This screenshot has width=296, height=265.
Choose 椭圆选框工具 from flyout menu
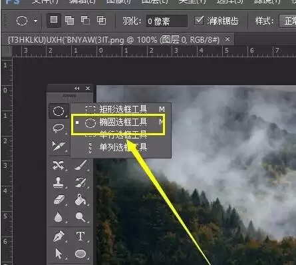pyautogui.click(x=121, y=123)
